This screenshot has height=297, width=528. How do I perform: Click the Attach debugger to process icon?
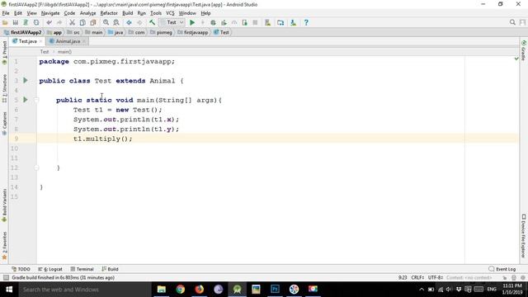pyautogui.click(x=245, y=22)
